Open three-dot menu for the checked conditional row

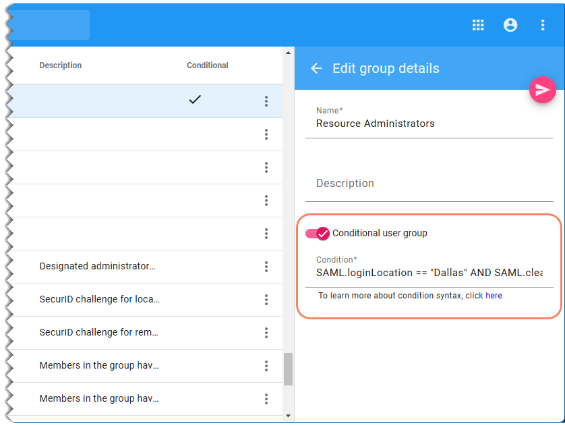point(266,101)
